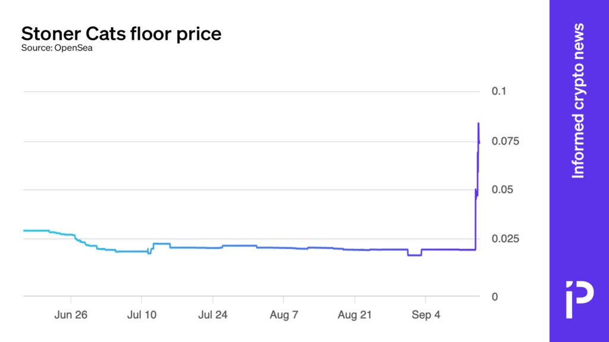Click the 0 price axis label
This screenshot has height=342, width=609.
click(495, 296)
